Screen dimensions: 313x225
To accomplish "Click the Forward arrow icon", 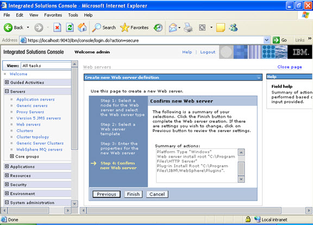I will tap(39, 28).
